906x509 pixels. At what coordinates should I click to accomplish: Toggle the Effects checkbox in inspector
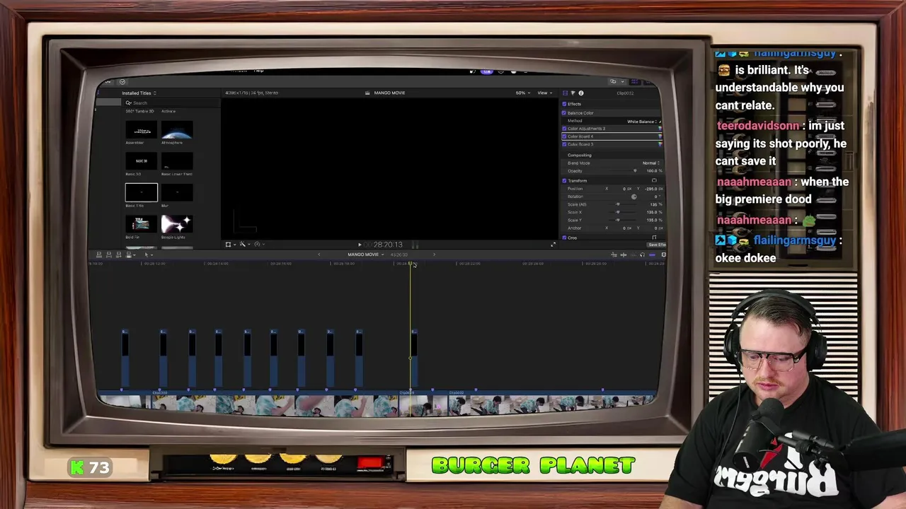pos(564,104)
